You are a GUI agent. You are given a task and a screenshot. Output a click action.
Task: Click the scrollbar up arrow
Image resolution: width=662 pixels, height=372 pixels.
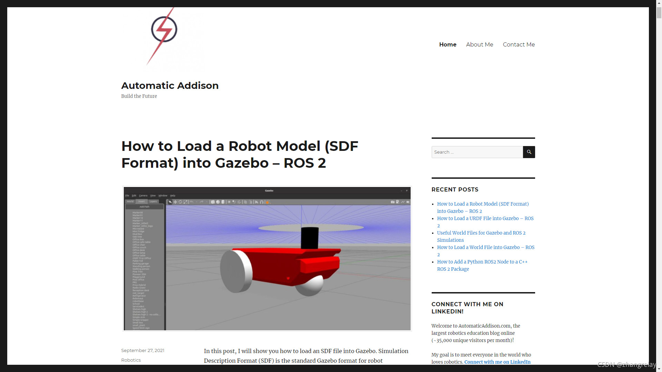click(x=659, y=2)
